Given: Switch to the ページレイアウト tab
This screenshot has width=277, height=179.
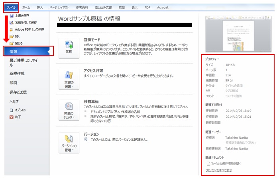Looking at the screenshot, I should [x=59, y=8].
